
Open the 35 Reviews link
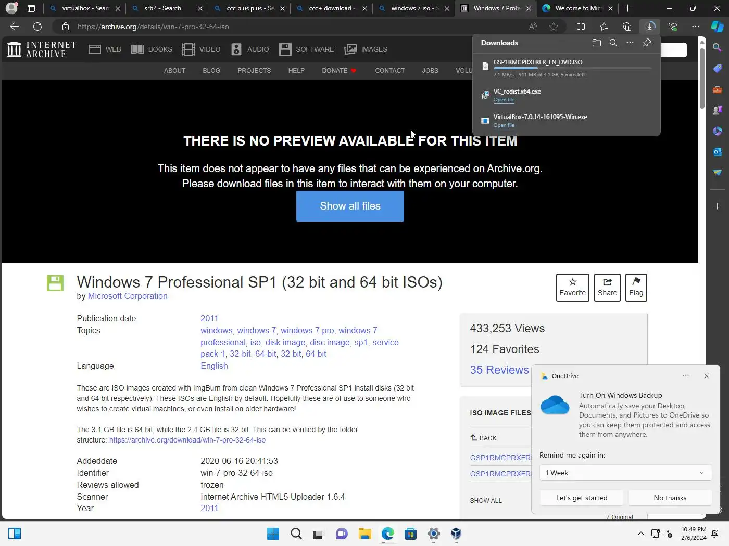tap(499, 370)
